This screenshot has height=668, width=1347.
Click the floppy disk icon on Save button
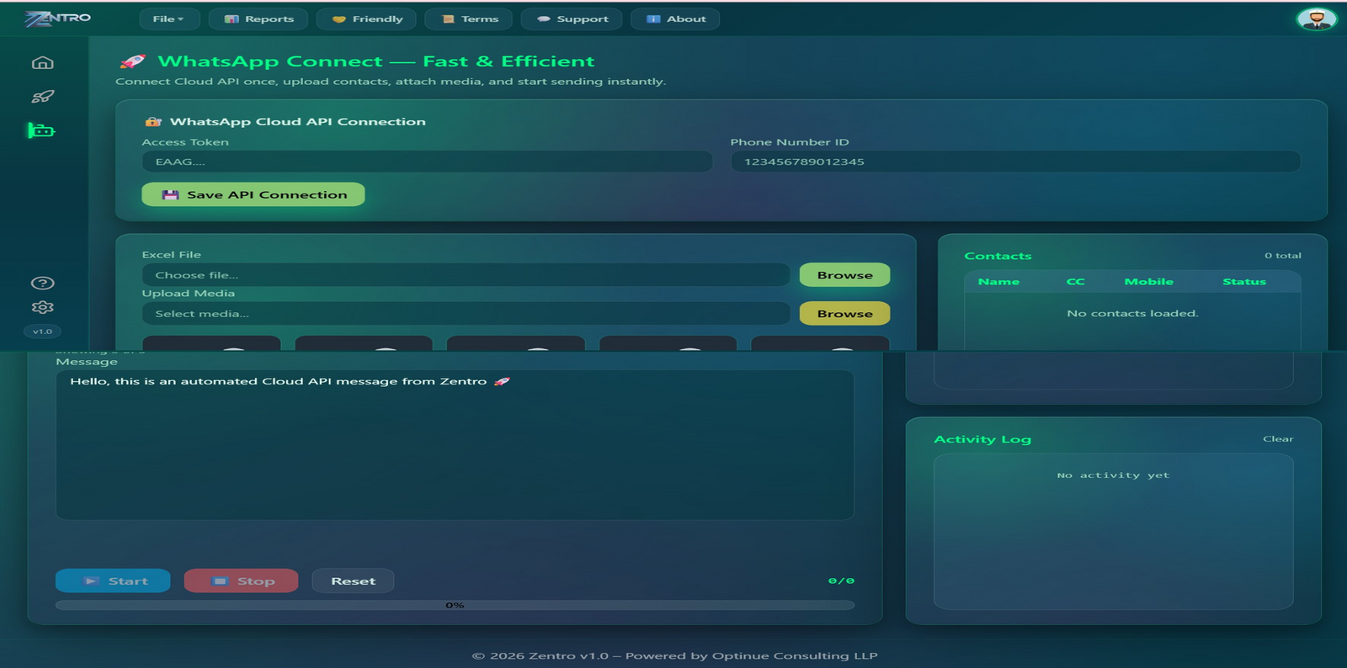(x=170, y=195)
